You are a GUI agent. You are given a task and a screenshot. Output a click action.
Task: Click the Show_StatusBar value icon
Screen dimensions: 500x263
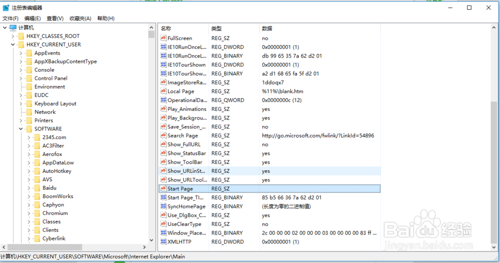(x=163, y=153)
